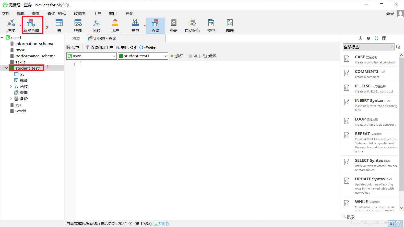Open the Help (帮助) menu
The image size is (404, 227).
(x=130, y=14)
